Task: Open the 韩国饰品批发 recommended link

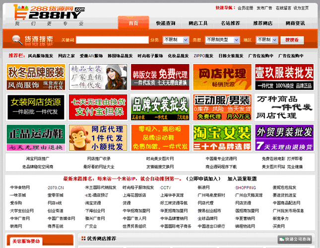Action: pyautogui.click(x=120, y=56)
